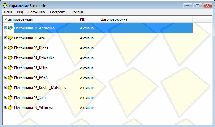Viewport: 215px width, 127px height.
Task: Maximize the Управление Sandboxie window
Action: [198, 6]
